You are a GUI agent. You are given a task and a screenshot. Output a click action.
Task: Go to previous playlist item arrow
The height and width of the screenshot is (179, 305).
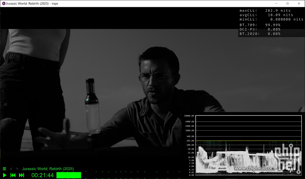click(11, 169)
